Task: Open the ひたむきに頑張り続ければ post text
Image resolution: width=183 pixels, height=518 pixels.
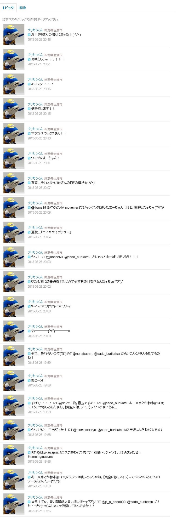Action: click(x=77, y=282)
